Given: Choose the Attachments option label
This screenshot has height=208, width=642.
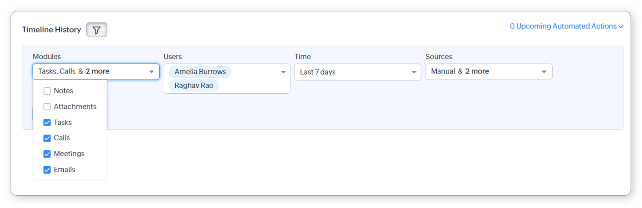Looking at the screenshot, I should click(x=75, y=107).
